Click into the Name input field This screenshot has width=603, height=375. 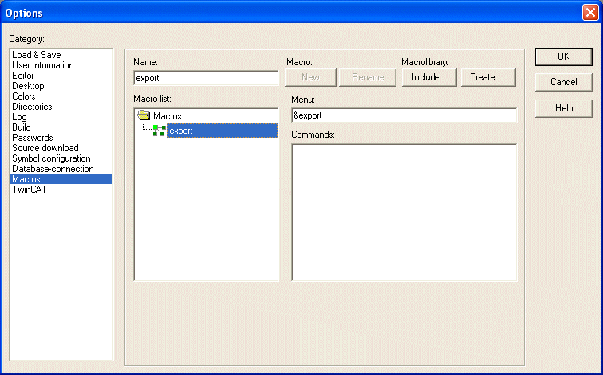[x=206, y=78]
